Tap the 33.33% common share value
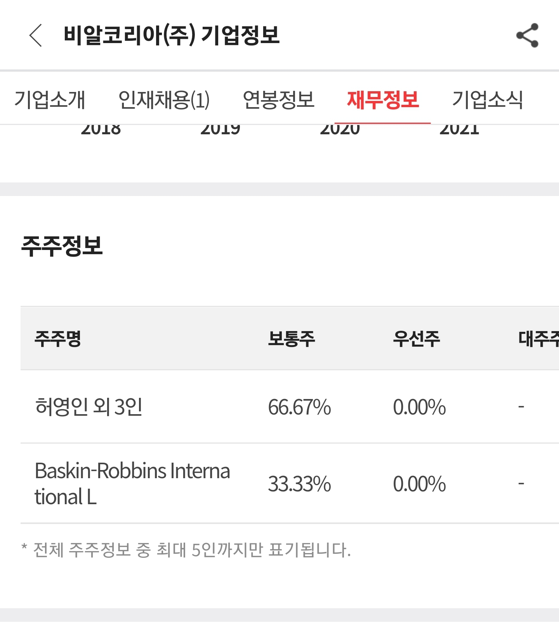 pos(299,484)
